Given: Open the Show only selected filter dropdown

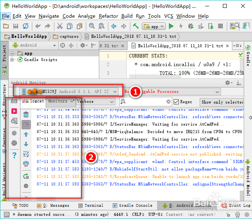Looking at the screenshot, I should 222,102.
